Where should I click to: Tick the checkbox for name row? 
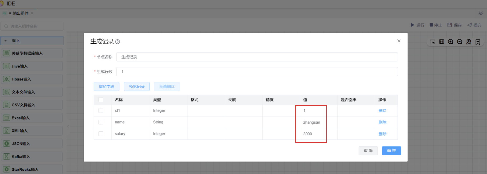pyautogui.click(x=101, y=122)
